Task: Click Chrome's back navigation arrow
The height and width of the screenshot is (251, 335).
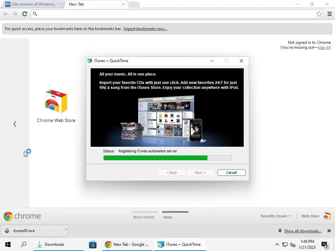Action: point(6,14)
